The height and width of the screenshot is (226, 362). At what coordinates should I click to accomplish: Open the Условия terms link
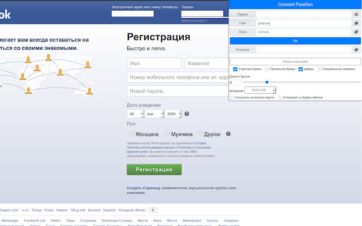coord(200,143)
